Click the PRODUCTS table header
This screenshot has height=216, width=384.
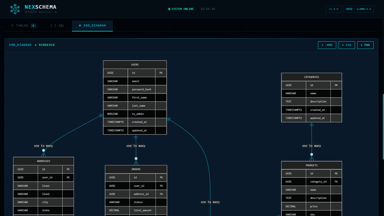click(311, 165)
